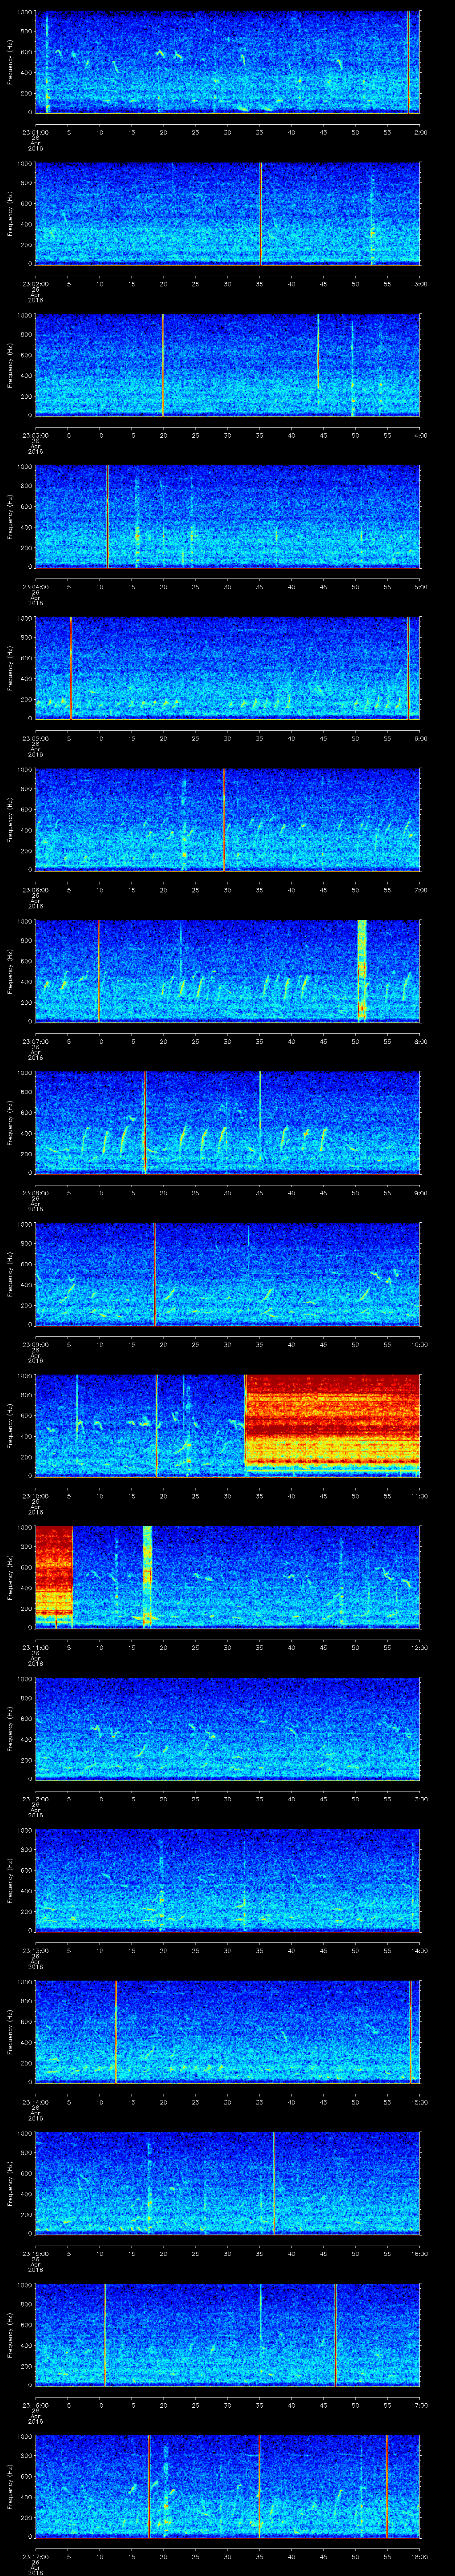The height and width of the screenshot is (2576, 455).
Task: Select the broadband burst near 51 s in 23:07:00 spectrogram
Action: pyautogui.click(x=362, y=970)
